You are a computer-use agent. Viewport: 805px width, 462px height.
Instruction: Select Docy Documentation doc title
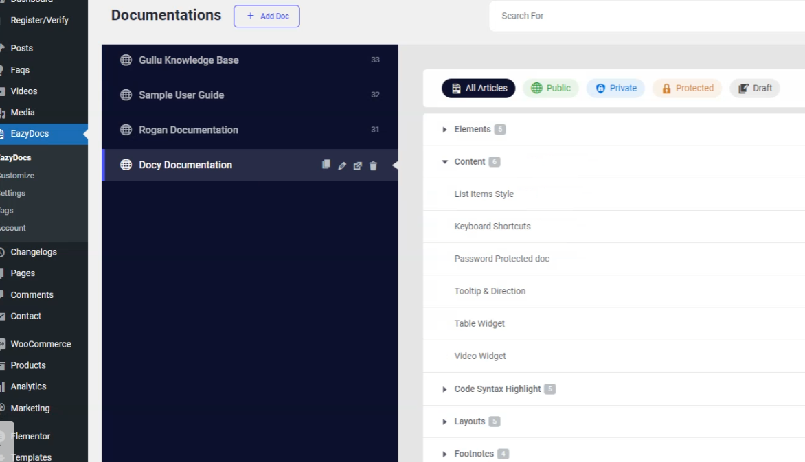click(x=185, y=165)
